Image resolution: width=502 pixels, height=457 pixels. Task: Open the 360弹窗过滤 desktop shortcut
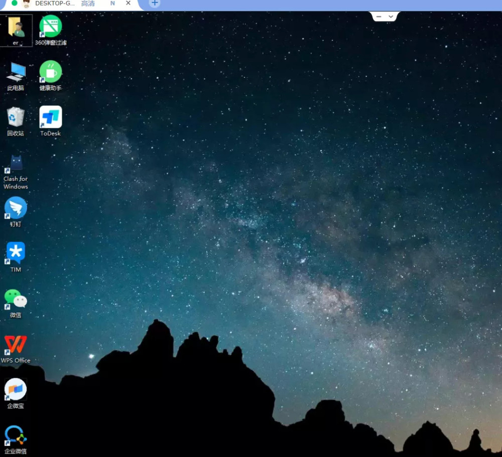[51, 27]
